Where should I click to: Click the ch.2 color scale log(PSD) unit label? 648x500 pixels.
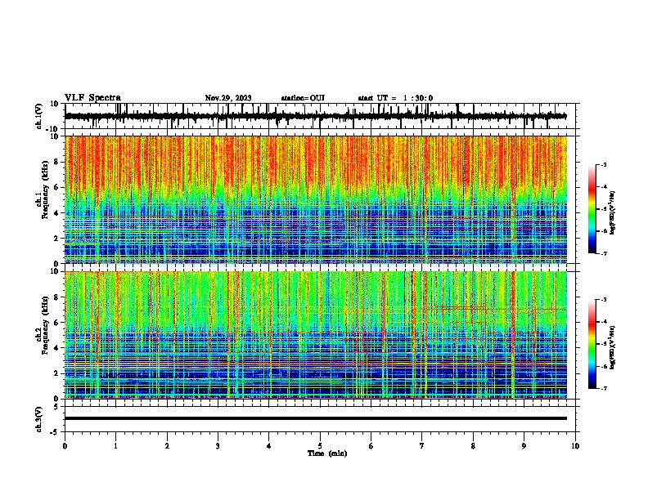[x=613, y=347]
